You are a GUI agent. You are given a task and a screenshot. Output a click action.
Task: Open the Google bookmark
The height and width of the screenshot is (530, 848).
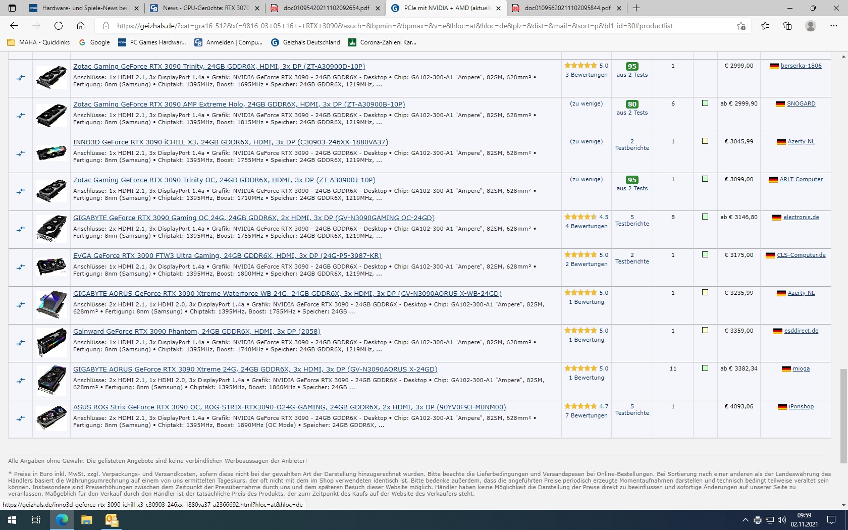(94, 42)
